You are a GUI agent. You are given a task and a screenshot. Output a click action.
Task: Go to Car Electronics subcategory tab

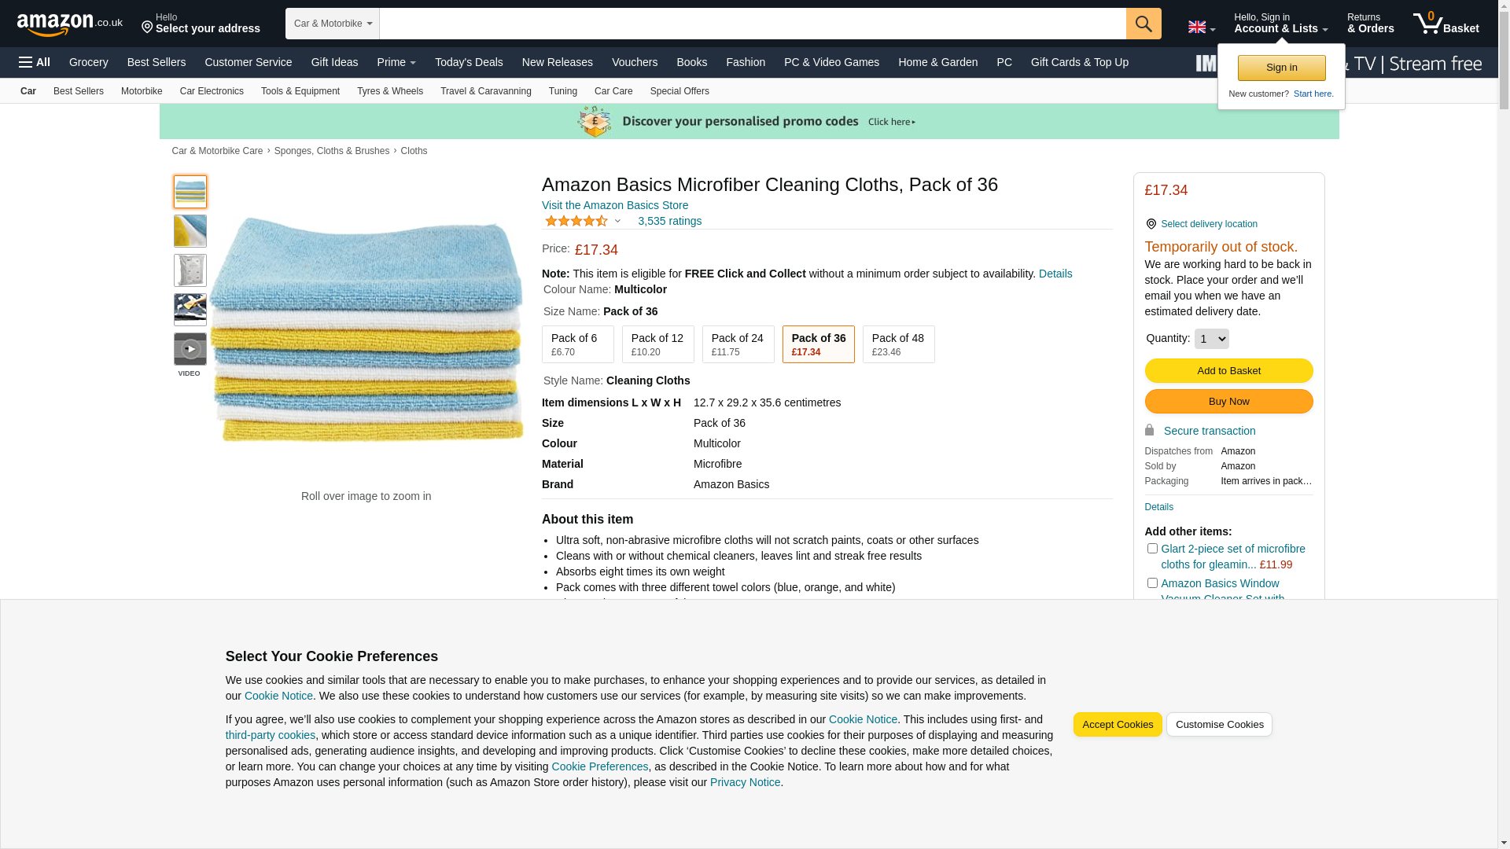click(211, 91)
